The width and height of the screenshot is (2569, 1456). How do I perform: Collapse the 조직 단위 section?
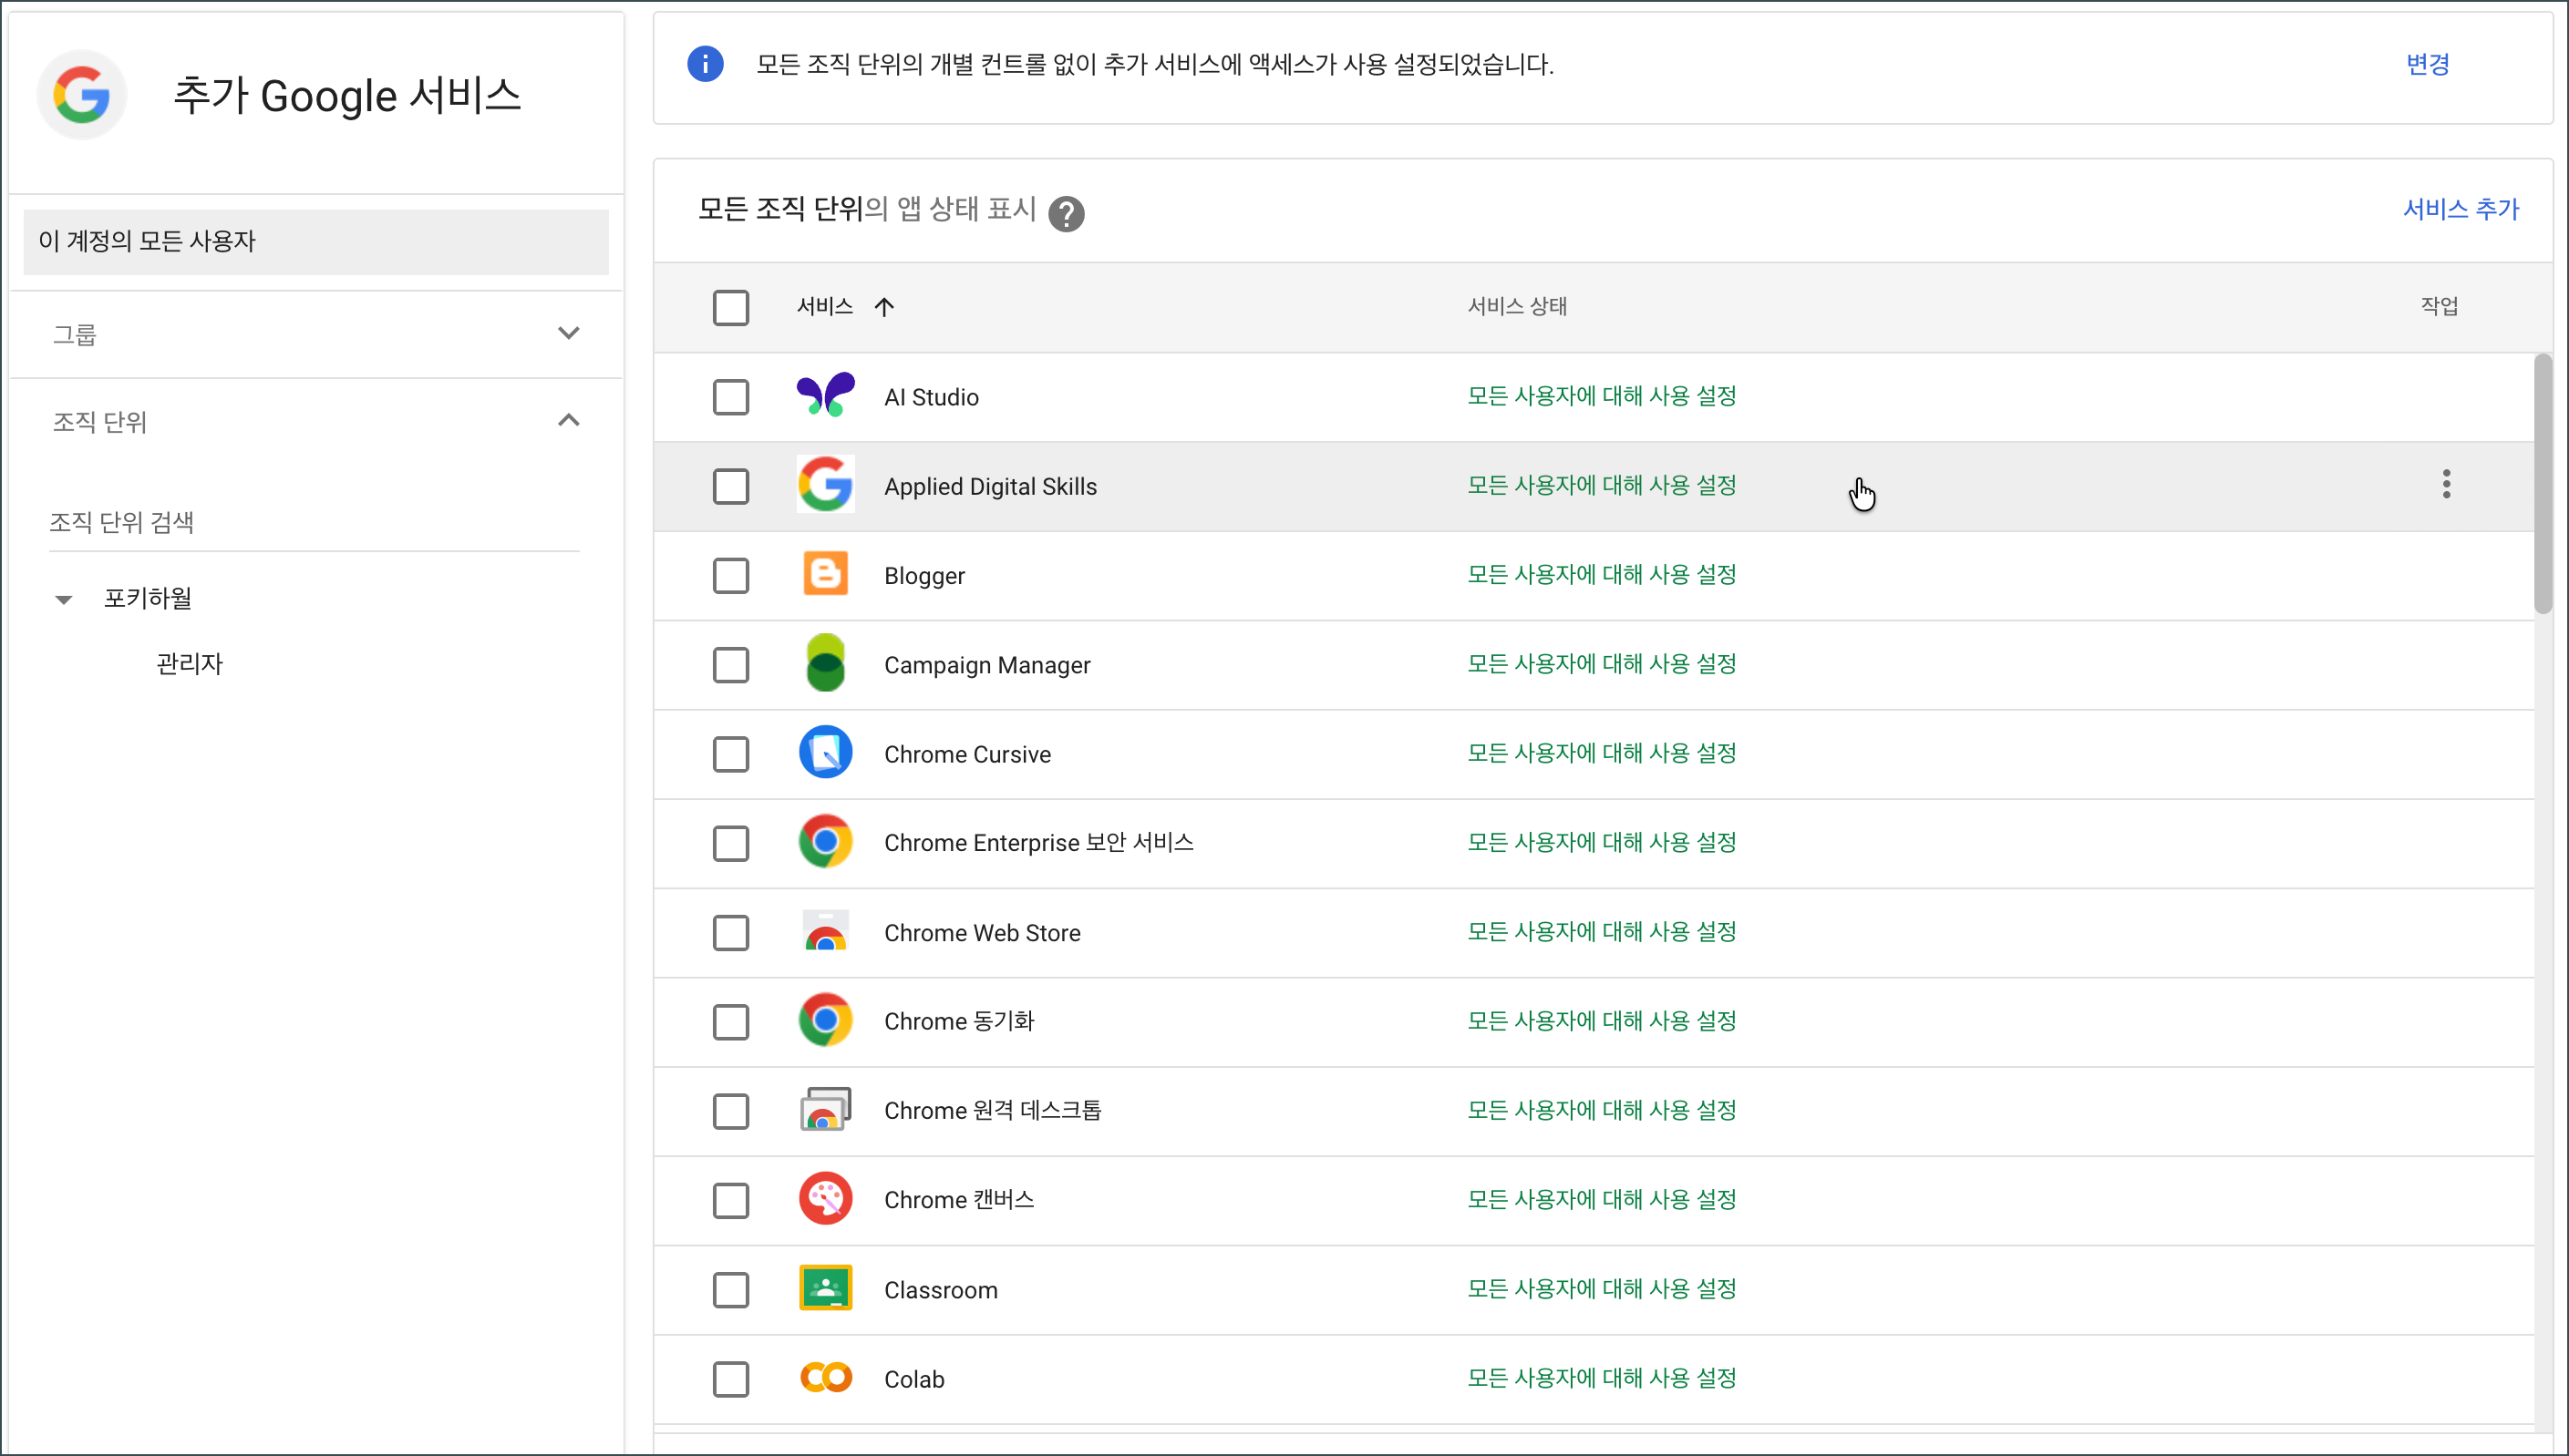click(x=568, y=421)
